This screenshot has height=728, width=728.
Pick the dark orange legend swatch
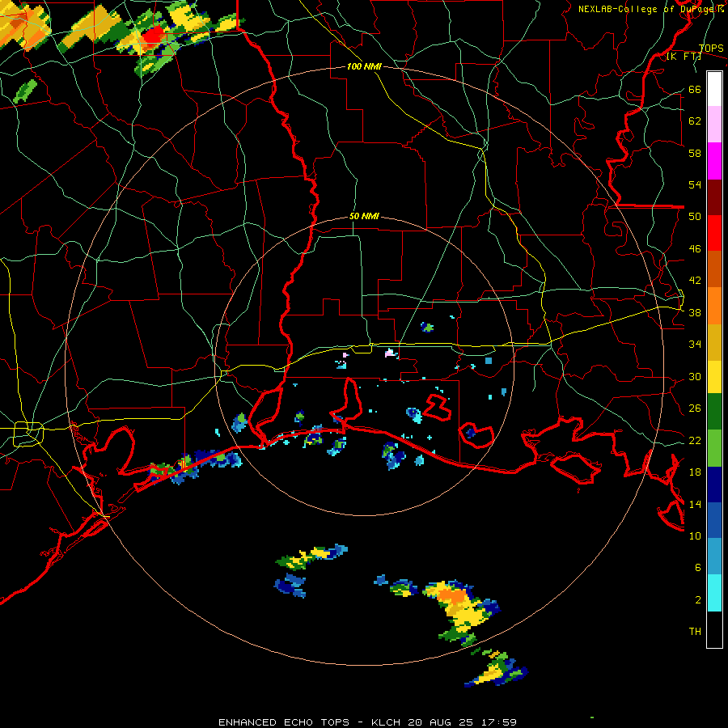coord(714,269)
